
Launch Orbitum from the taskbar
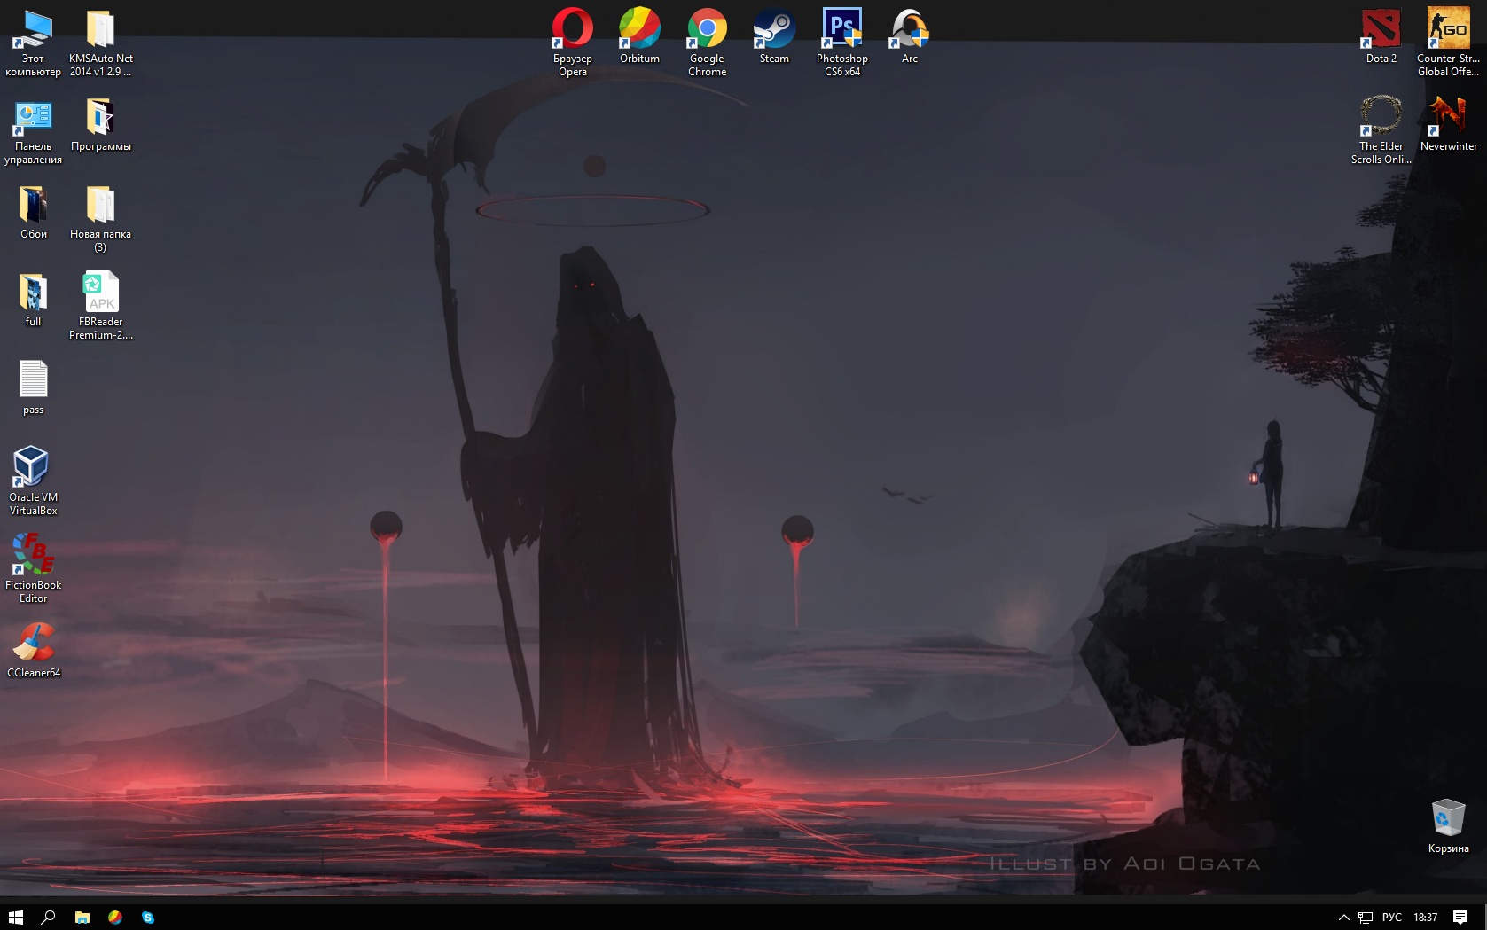(115, 918)
